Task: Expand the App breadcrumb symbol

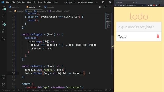Action: [28, 11]
